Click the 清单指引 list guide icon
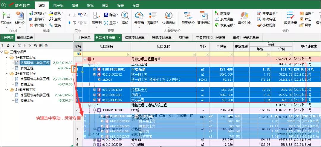Image resolution: width=321 pixels, height=147 pixels. point(153,16)
